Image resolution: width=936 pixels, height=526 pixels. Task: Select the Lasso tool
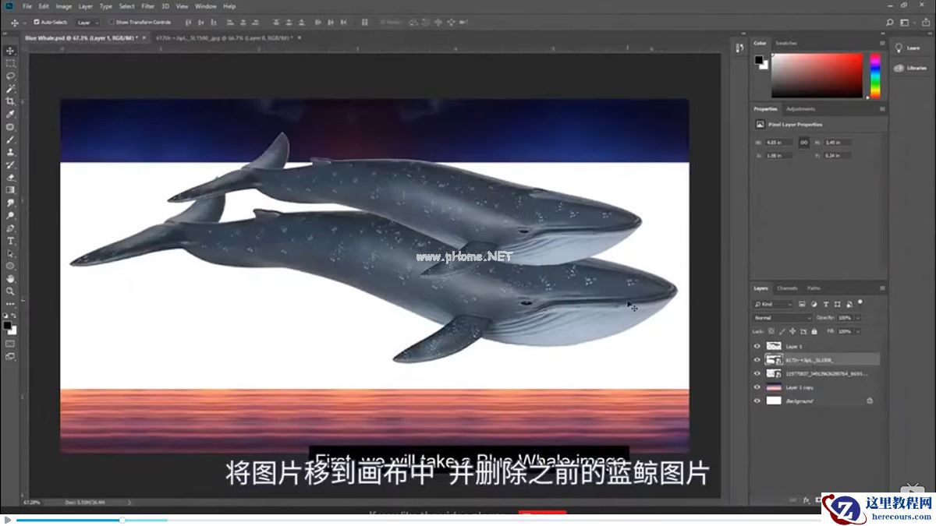click(x=11, y=76)
